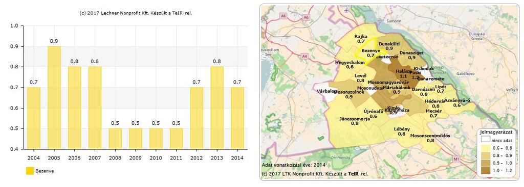Viewport: 524px width, 187px height.
Task: Click the 2014 bar in the chart
Action: (237, 118)
